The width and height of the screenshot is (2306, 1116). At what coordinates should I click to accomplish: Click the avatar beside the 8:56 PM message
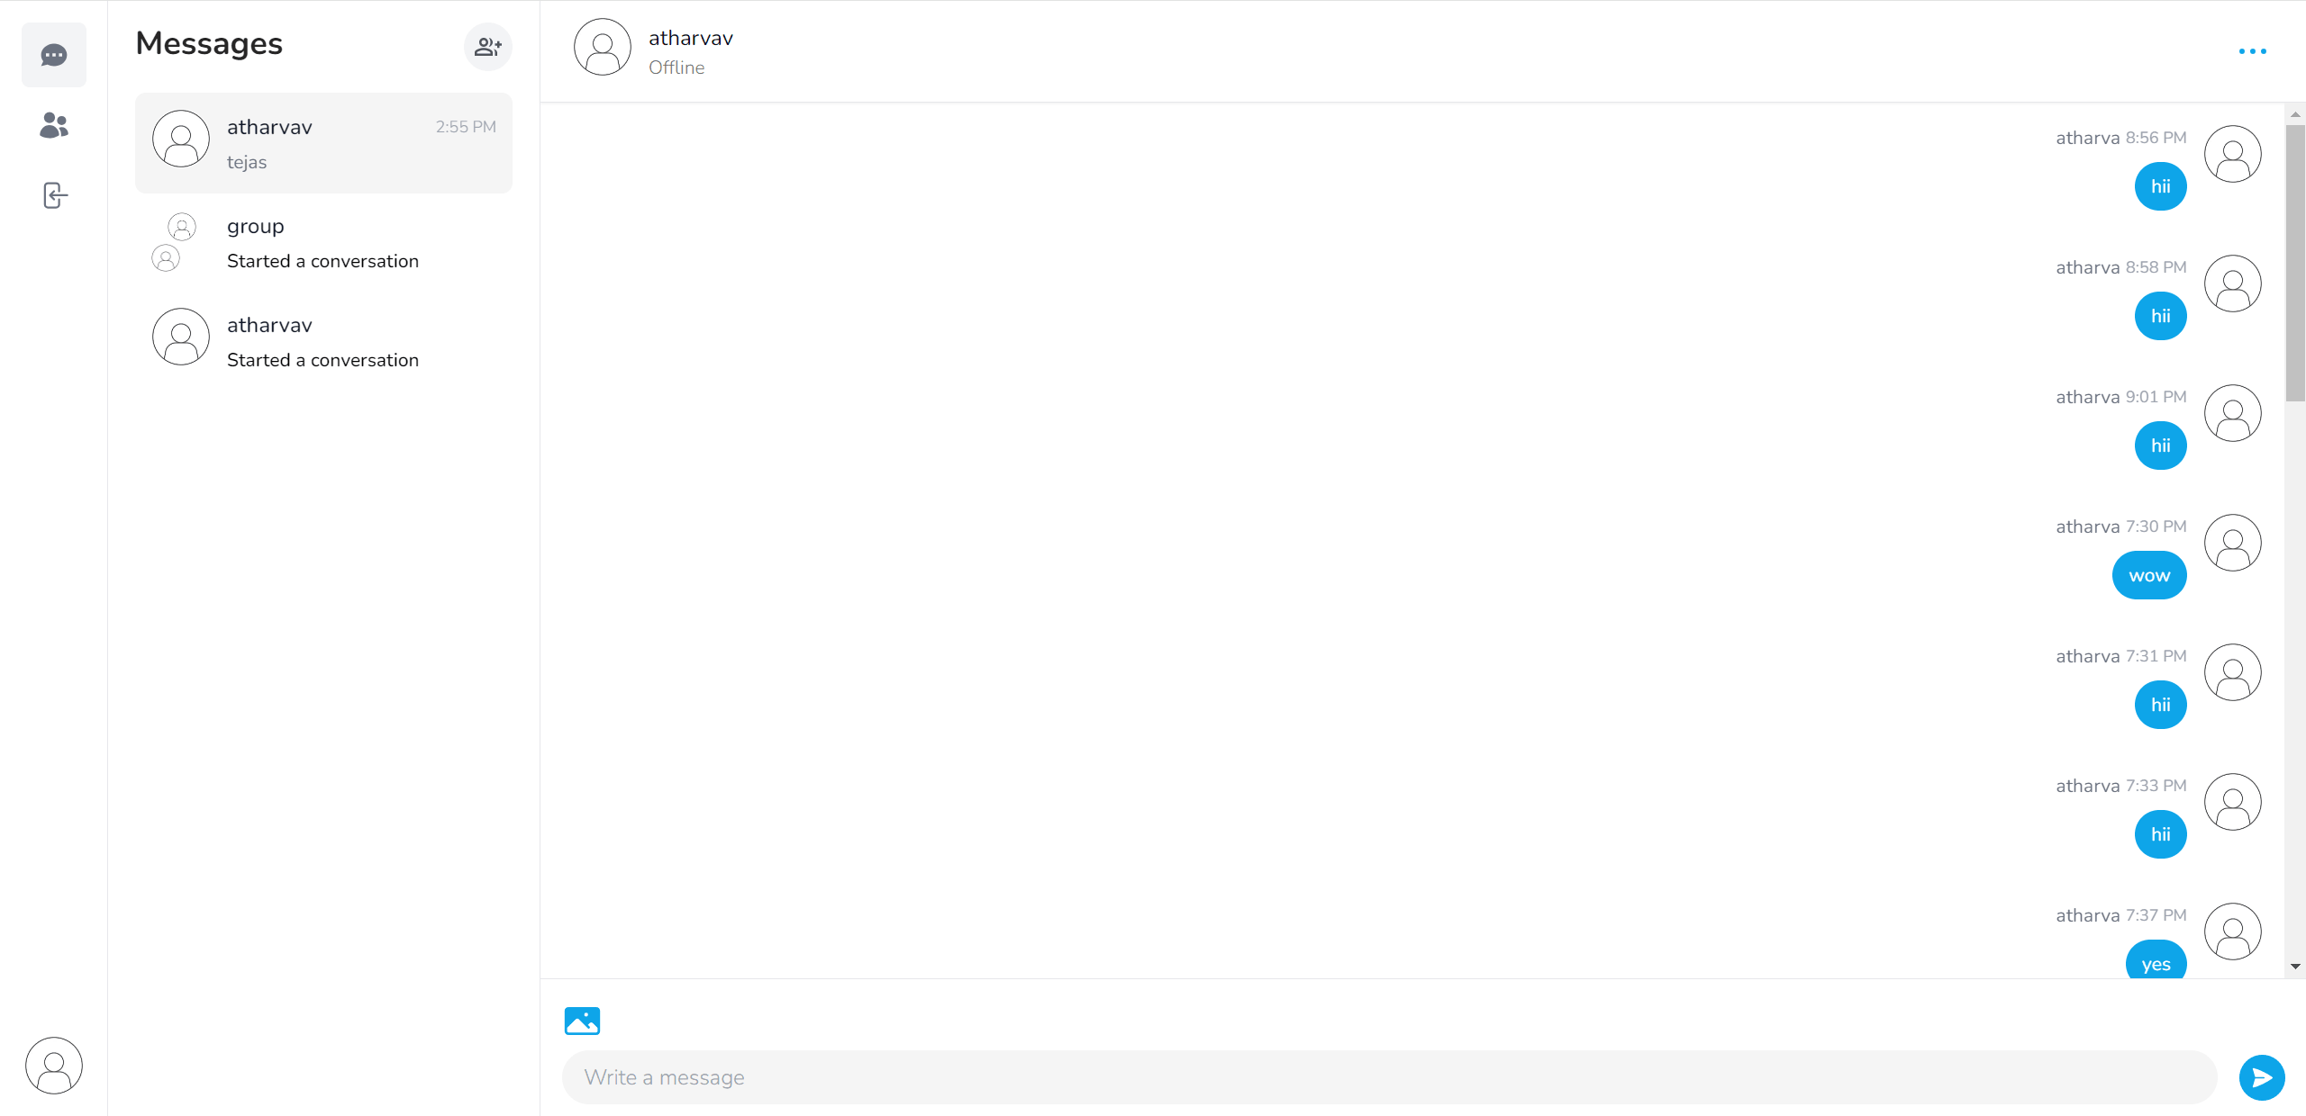point(2232,154)
